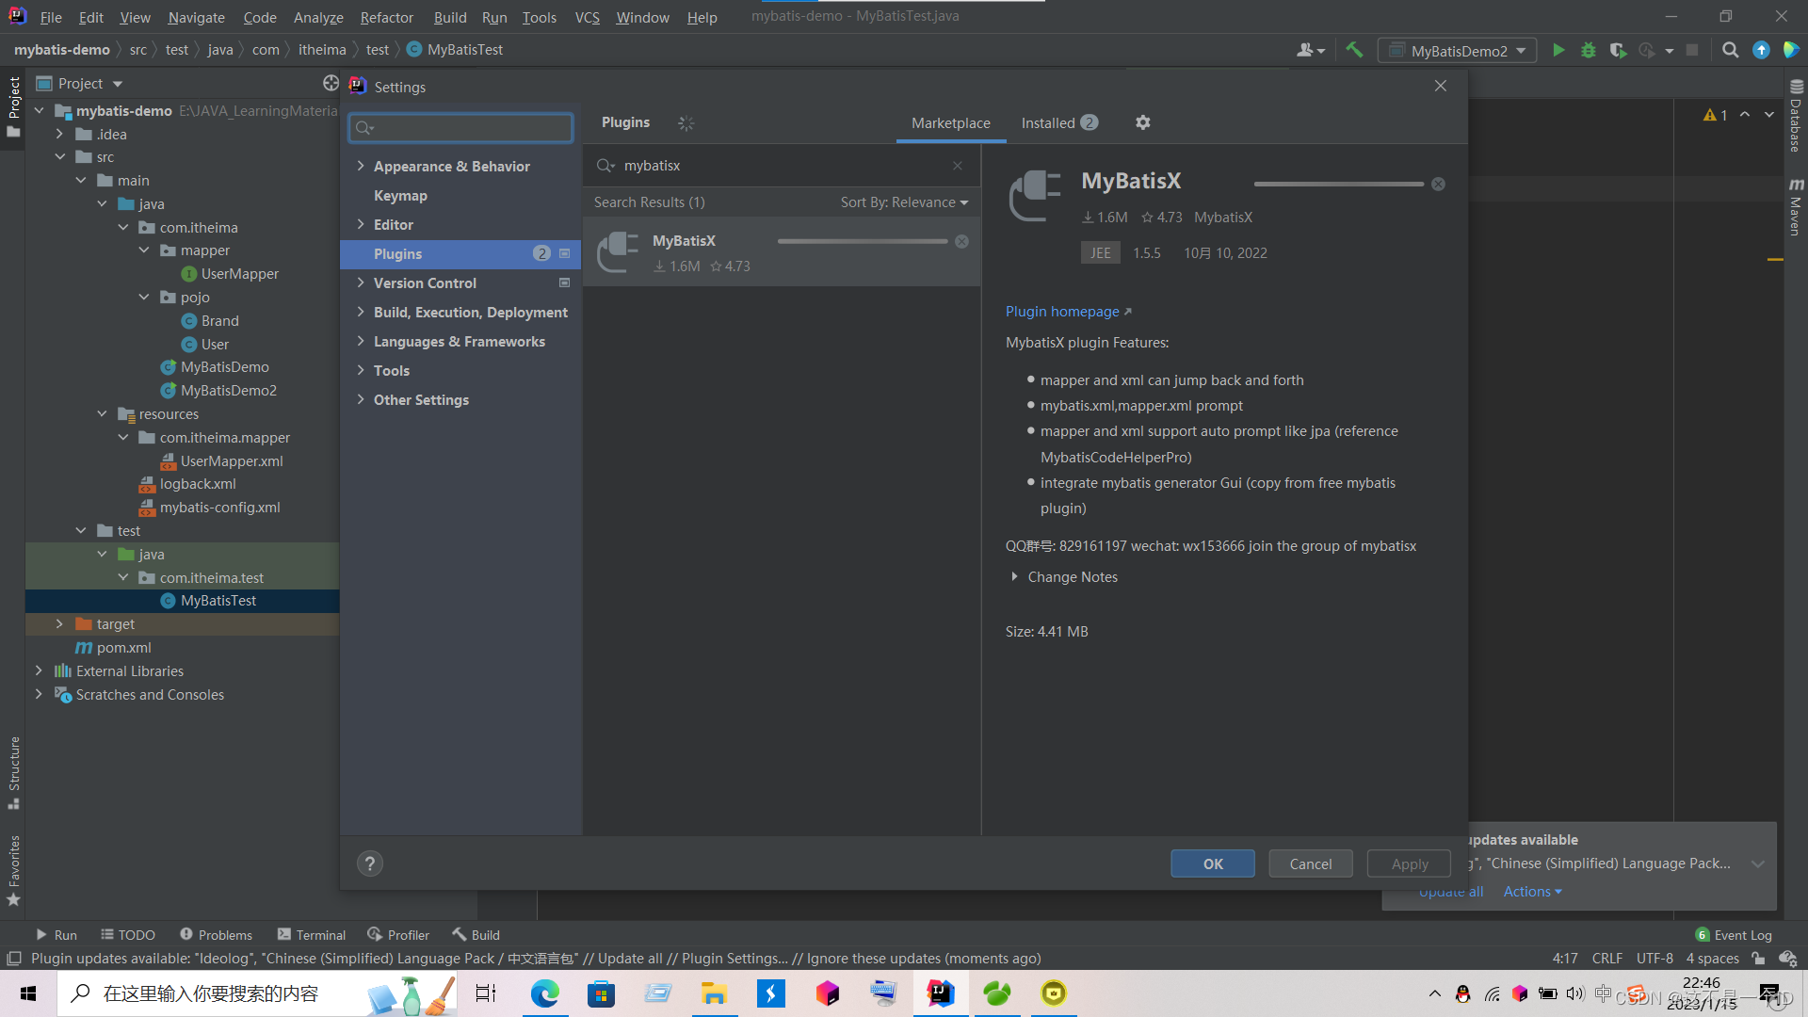Open the Refactor menu

pyautogui.click(x=386, y=17)
